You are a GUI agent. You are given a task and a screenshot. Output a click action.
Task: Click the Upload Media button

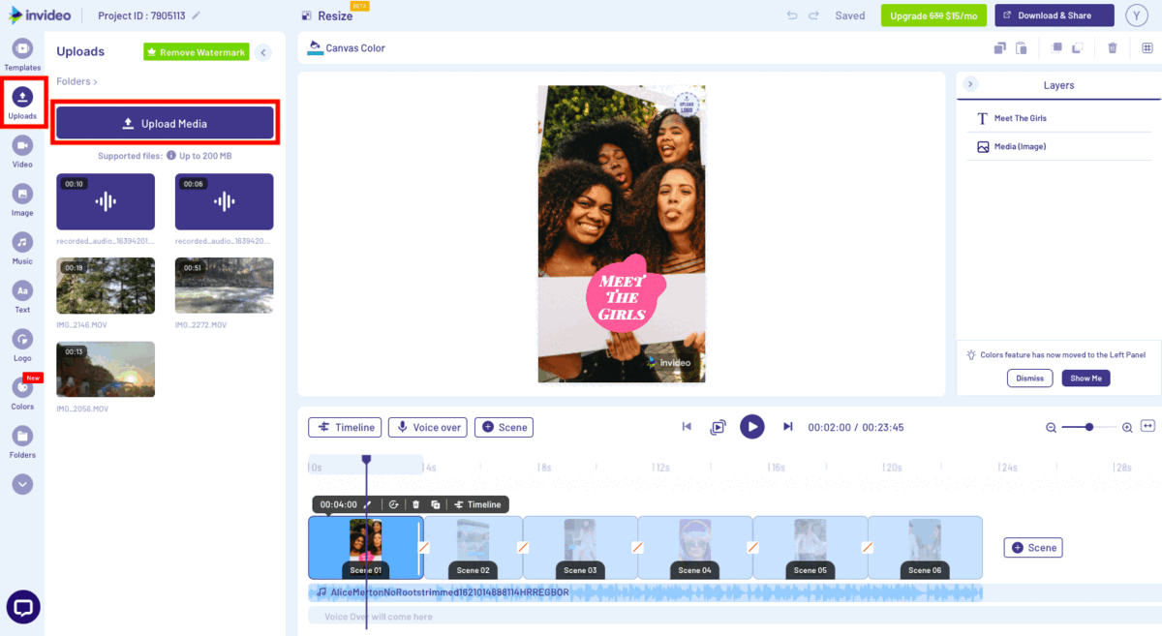click(165, 123)
